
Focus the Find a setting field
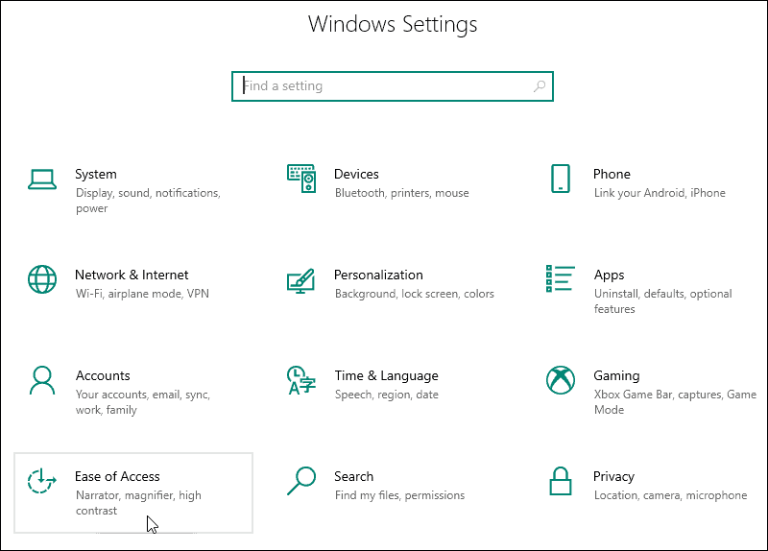[393, 86]
